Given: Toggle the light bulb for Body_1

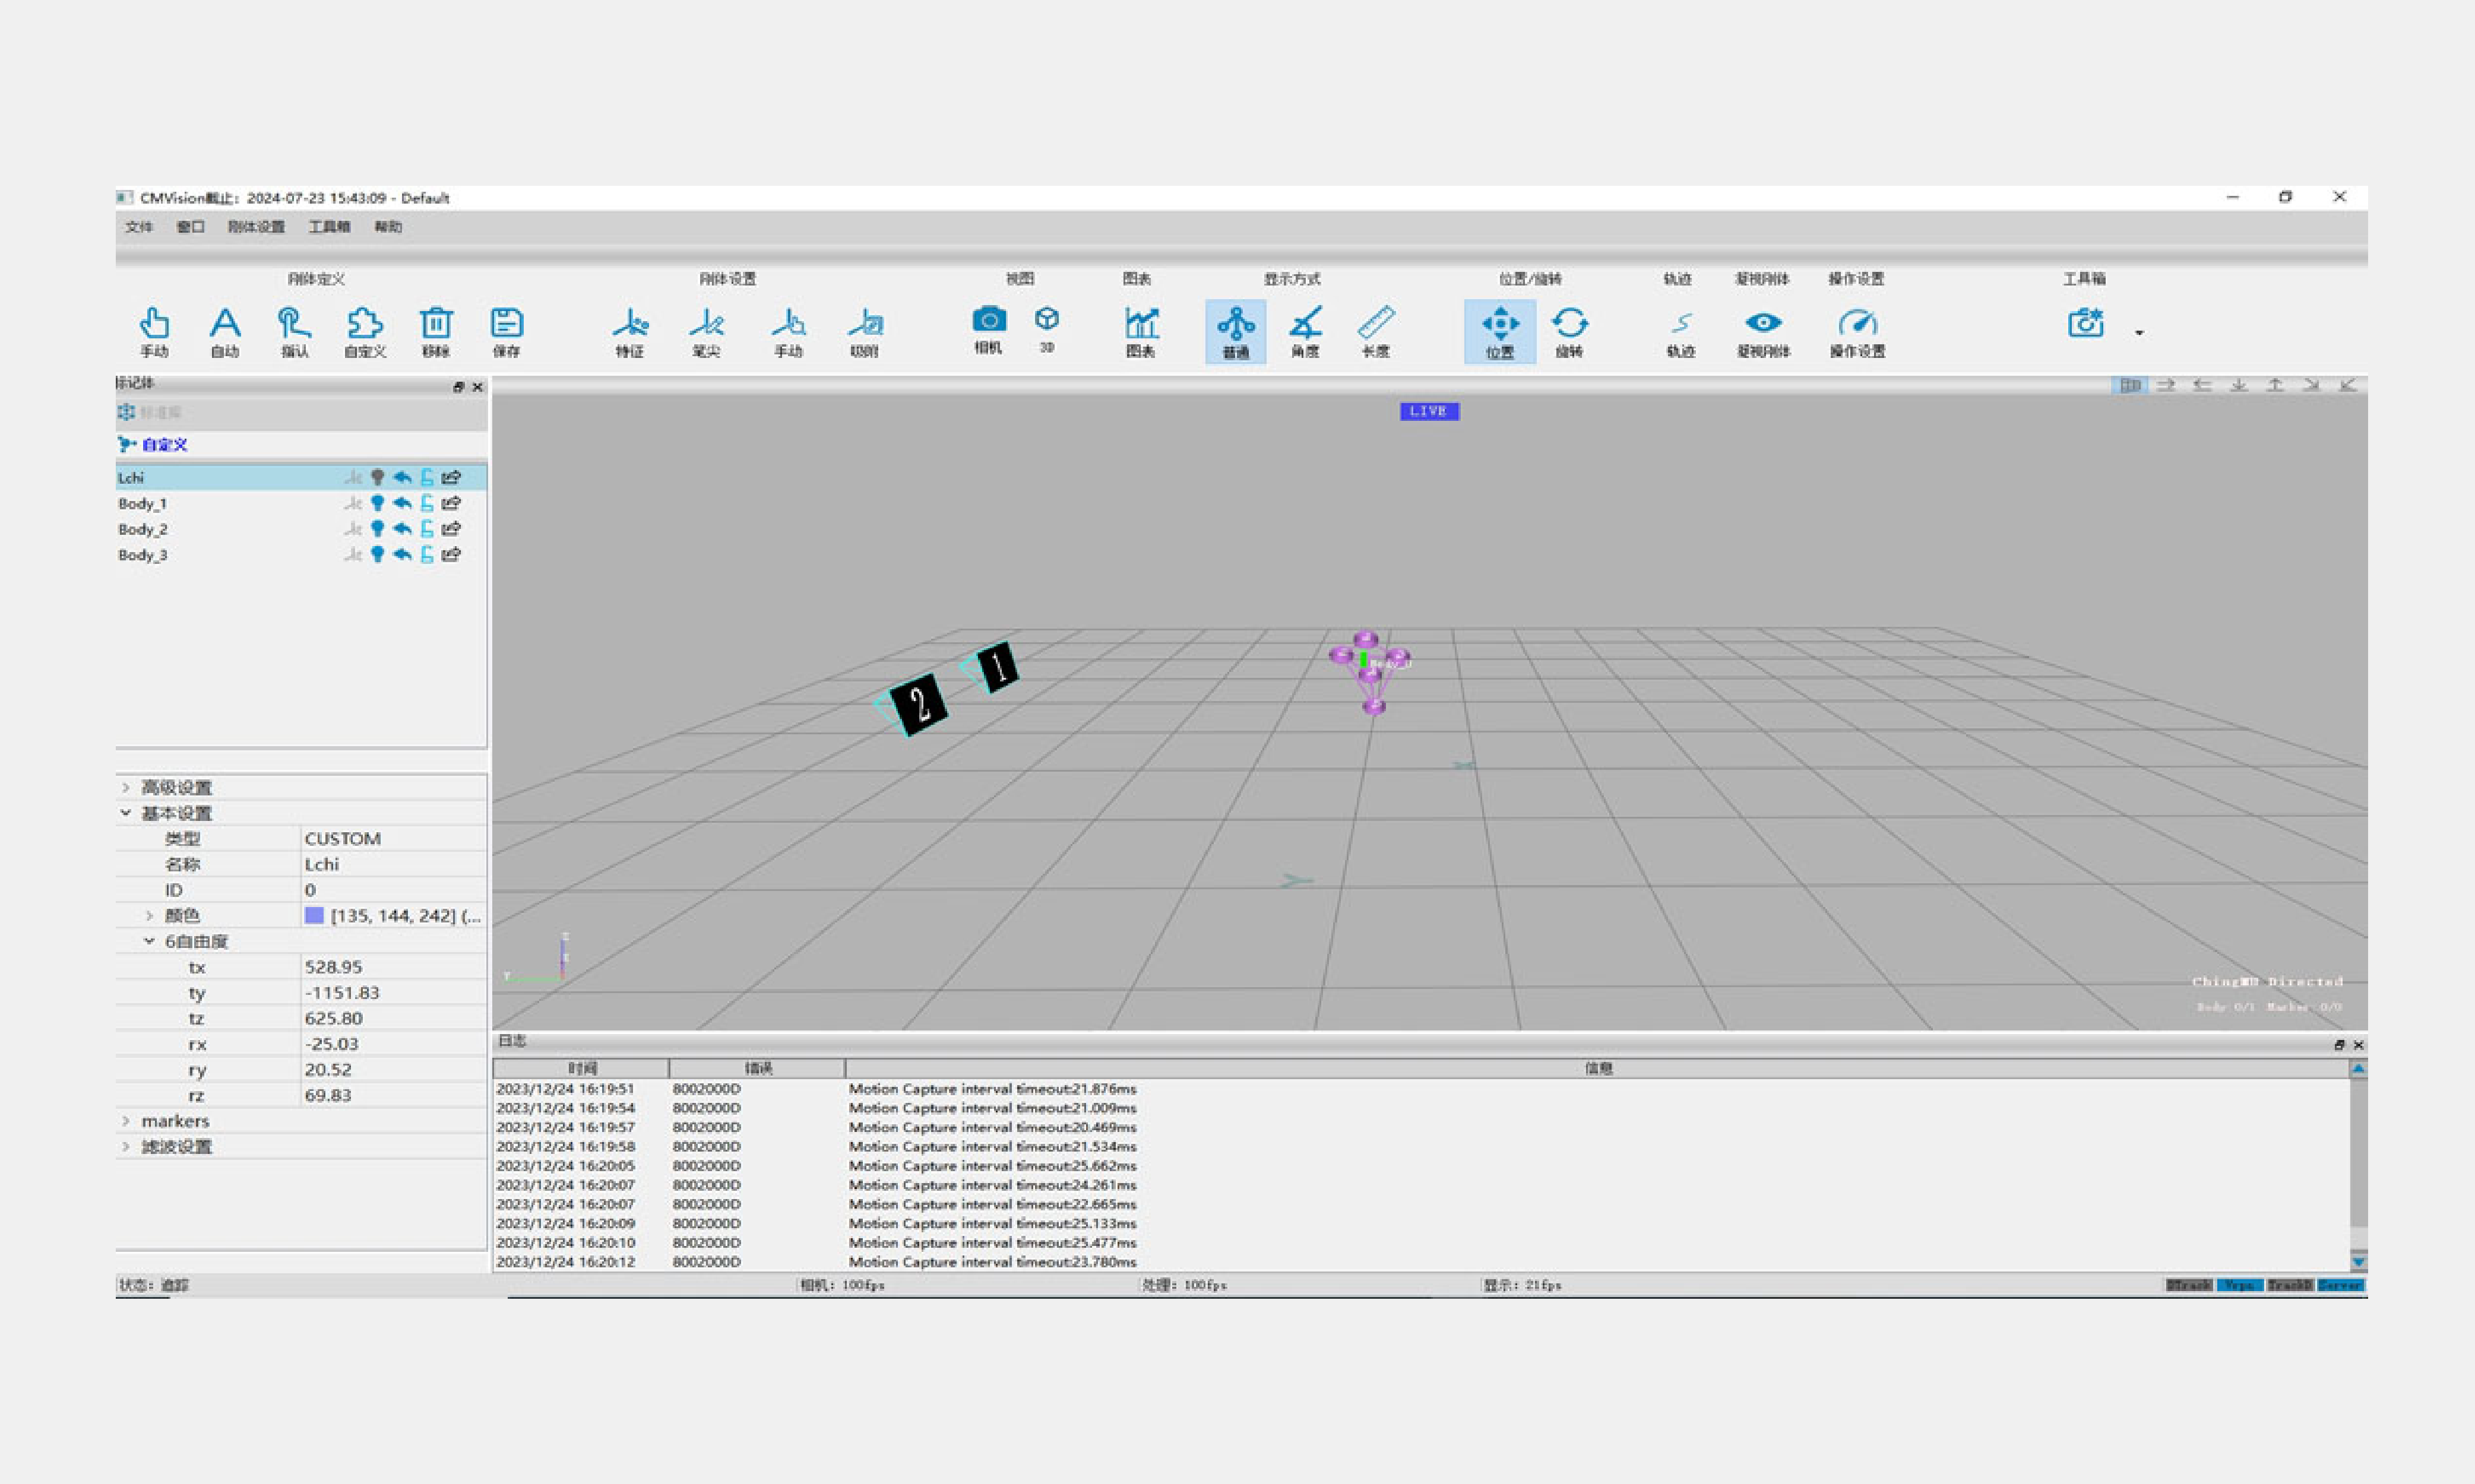Looking at the screenshot, I should [377, 503].
